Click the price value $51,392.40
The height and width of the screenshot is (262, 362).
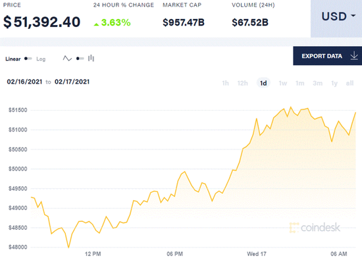(x=41, y=22)
